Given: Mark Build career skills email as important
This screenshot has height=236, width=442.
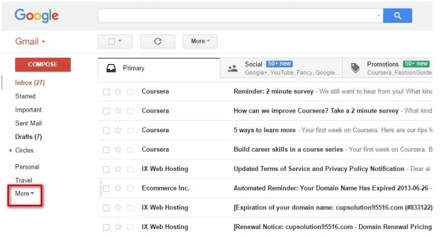Looking at the screenshot, I should (x=131, y=150).
